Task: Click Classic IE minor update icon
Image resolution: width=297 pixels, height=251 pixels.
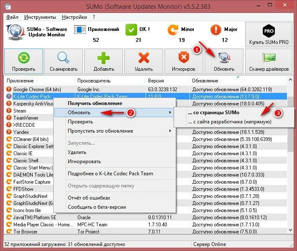Action: (9, 153)
